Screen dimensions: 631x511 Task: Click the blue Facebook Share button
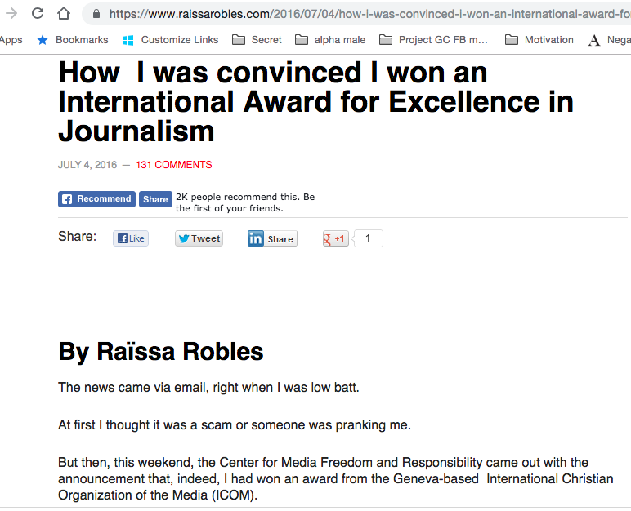click(155, 199)
